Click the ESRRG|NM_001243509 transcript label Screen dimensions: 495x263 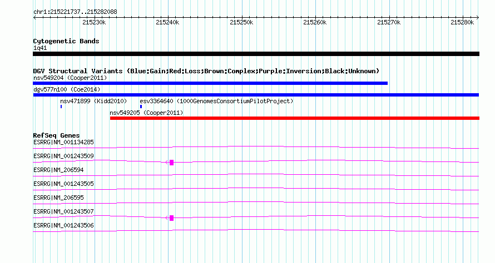pyautogui.click(x=63, y=156)
